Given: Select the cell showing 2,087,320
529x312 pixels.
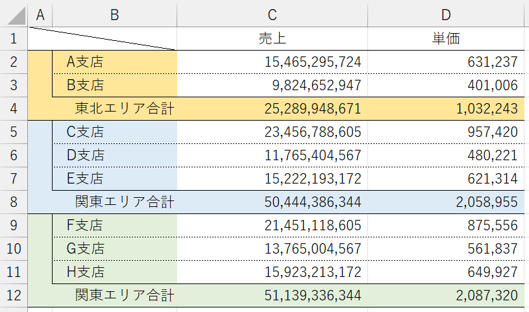Looking at the screenshot, I should click(446, 296).
